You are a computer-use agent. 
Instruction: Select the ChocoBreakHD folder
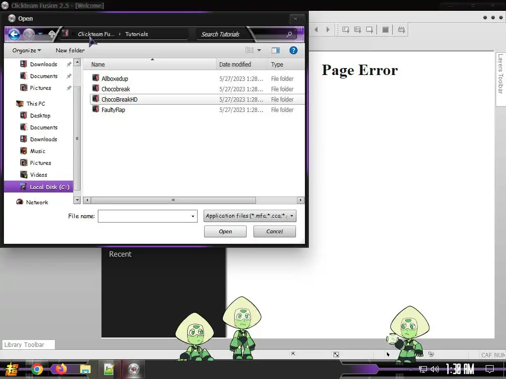[x=197, y=99]
